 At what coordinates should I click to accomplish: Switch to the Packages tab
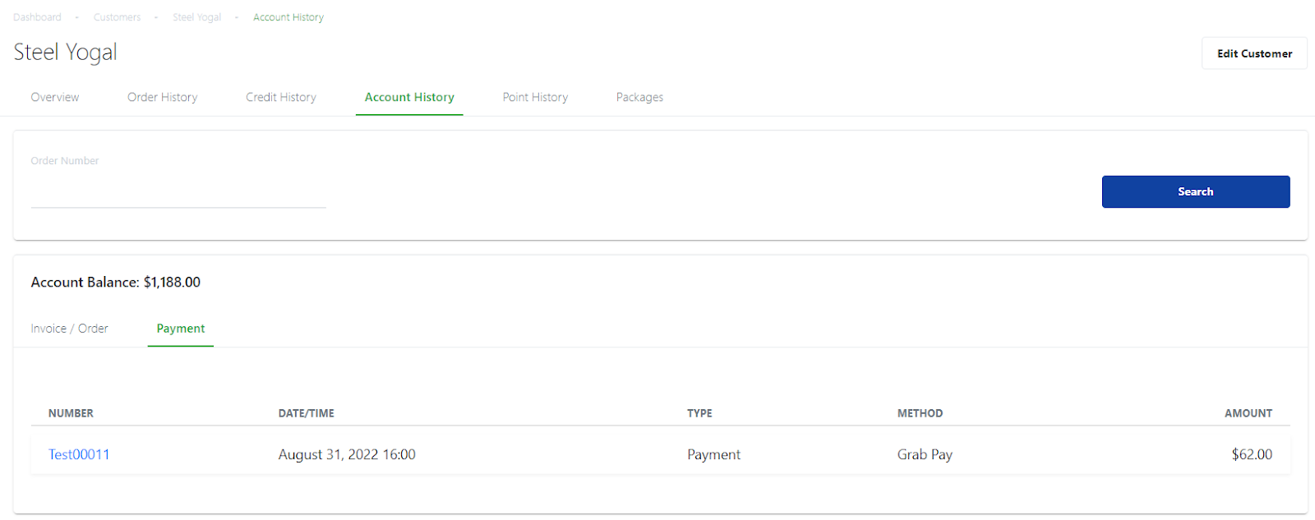639,97
